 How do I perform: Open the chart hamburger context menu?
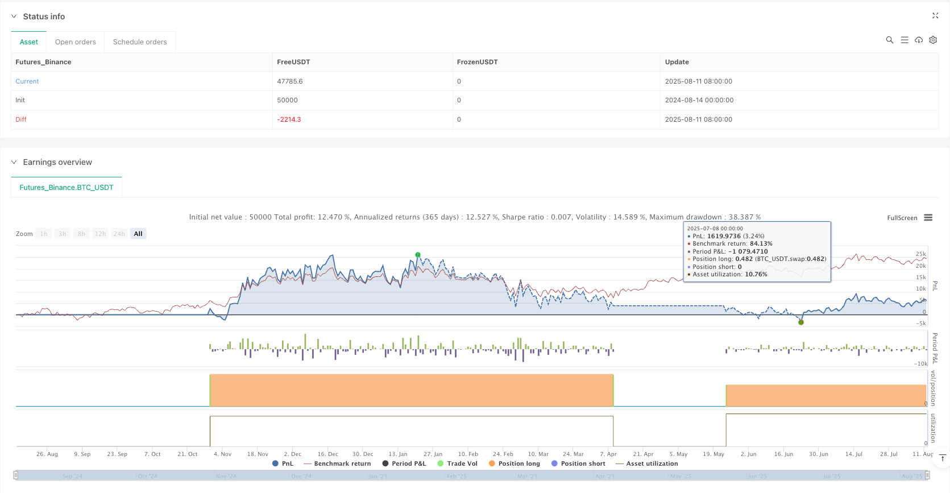(x=928, y=218)
